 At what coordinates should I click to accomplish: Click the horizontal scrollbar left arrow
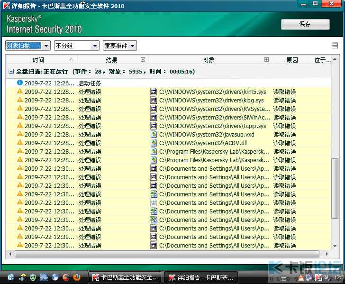tap(9, 254)
